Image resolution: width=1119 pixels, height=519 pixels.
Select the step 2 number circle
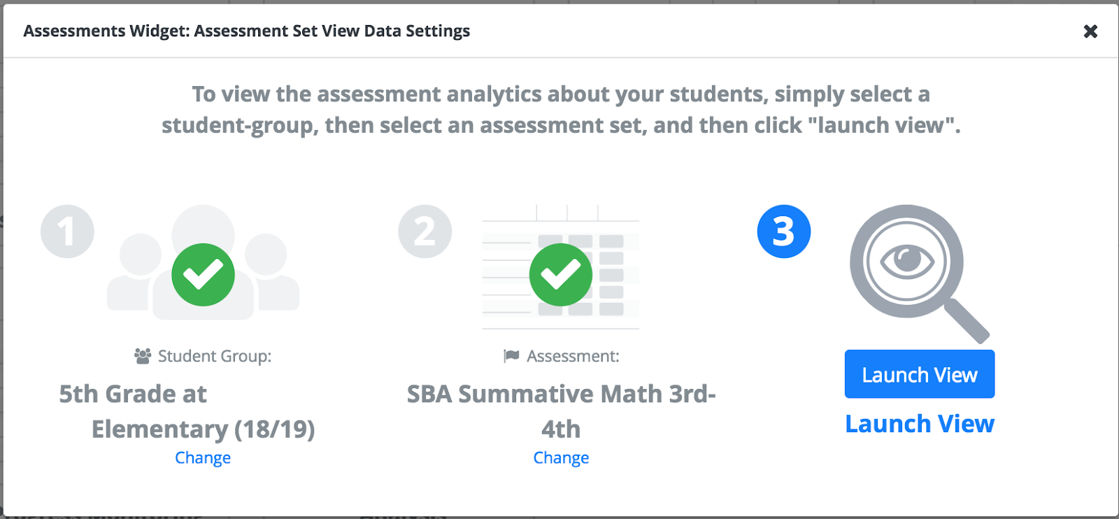coord(425,232)
